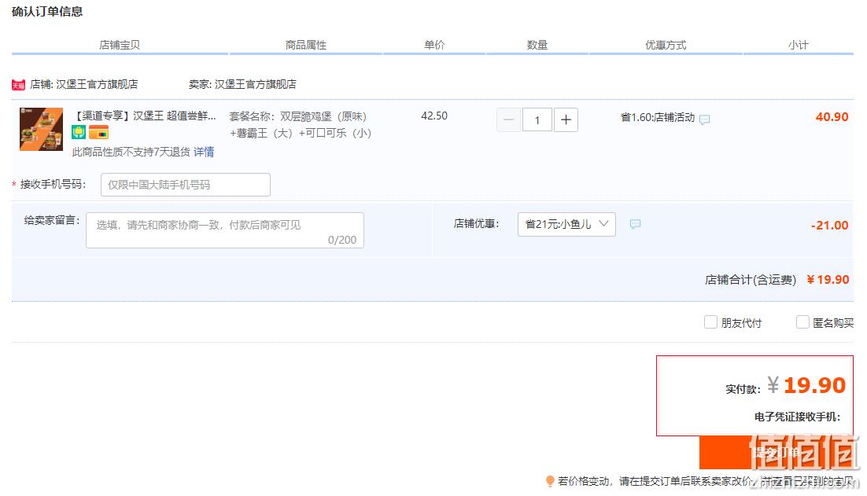Viewport: 867px width, 496px height.
Task: Click the -21.00 store discount amount
Action: point(829,226)
